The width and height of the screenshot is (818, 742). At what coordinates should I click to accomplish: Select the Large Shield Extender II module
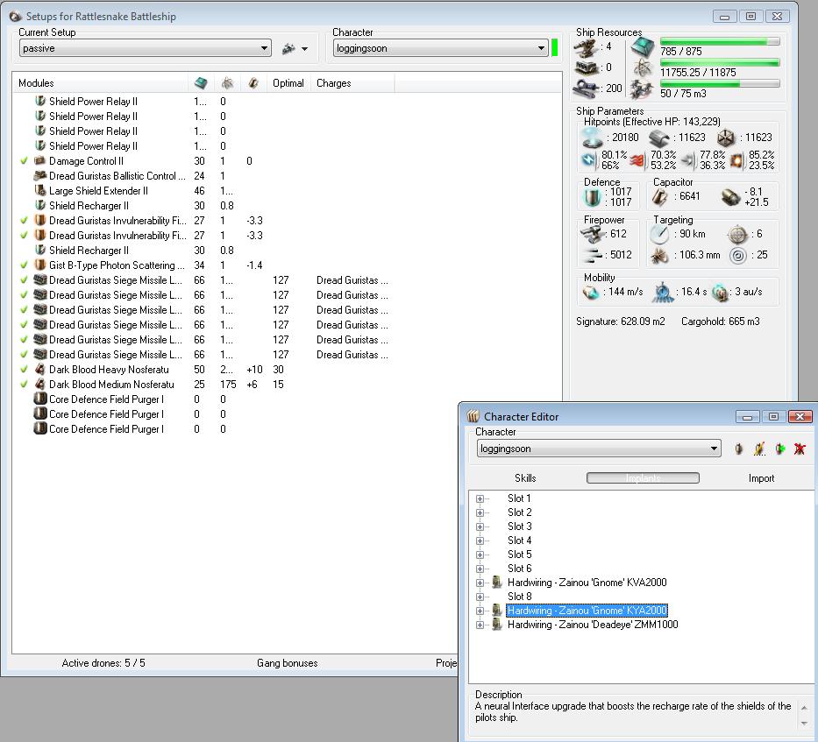98,191
